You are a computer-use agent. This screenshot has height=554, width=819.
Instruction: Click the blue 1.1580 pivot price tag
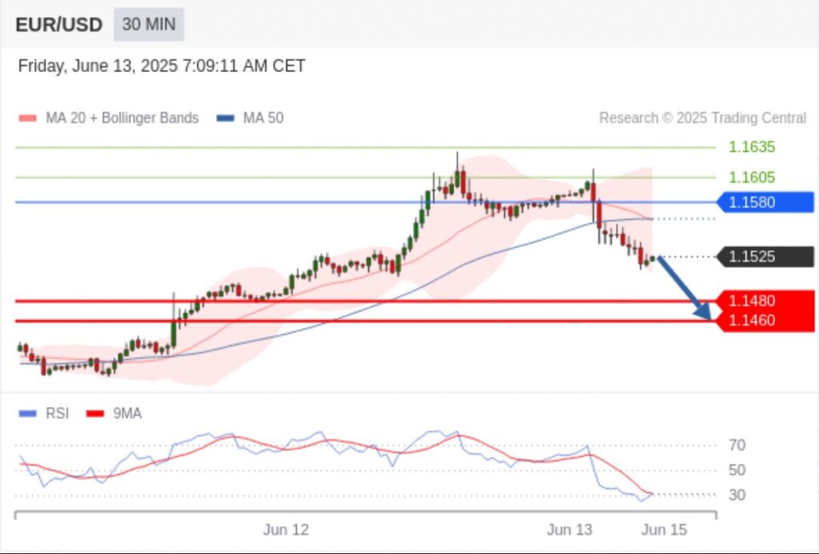pyautogui.click(x=765, y=202)
